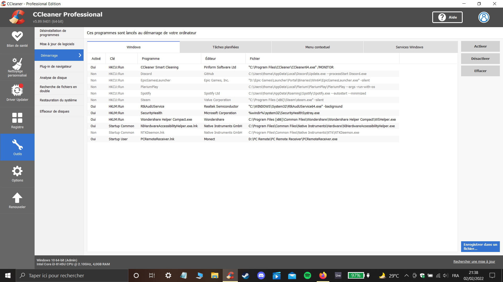Screen dimensions: 503x282
Task: Select the Outils wrench icon
Action: (x=17, y=144)
